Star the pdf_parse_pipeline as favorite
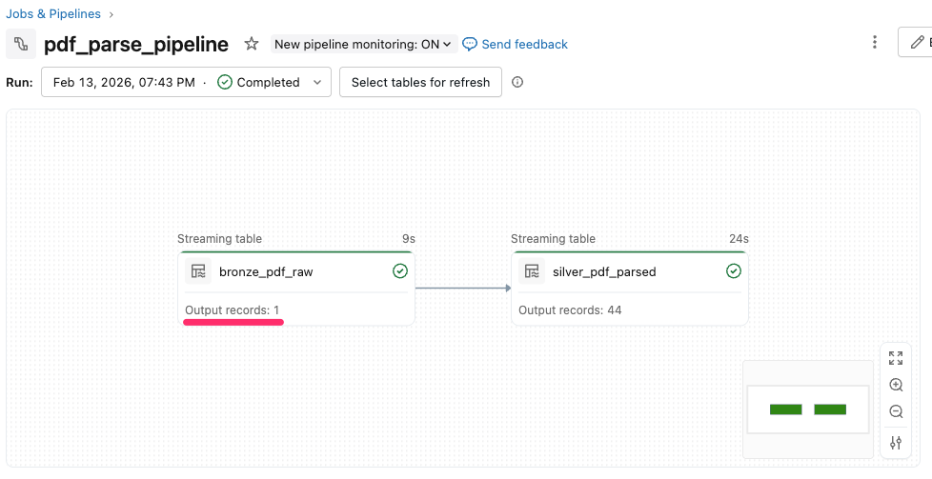This screenshot has width=932, height=479. point(252,44)
